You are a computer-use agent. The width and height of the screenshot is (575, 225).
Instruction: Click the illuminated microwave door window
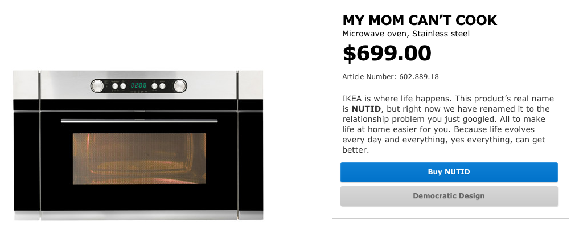(x=139, y=158)
